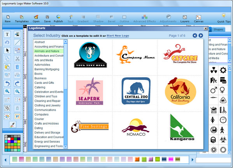Select the Text tool in left toolbox
Screen dimensions: 233x168
click(7, 35)
